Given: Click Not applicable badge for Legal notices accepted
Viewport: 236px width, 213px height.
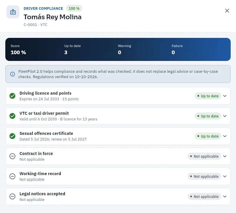Looking at the screenshot, I should click(x=204, y=196).
